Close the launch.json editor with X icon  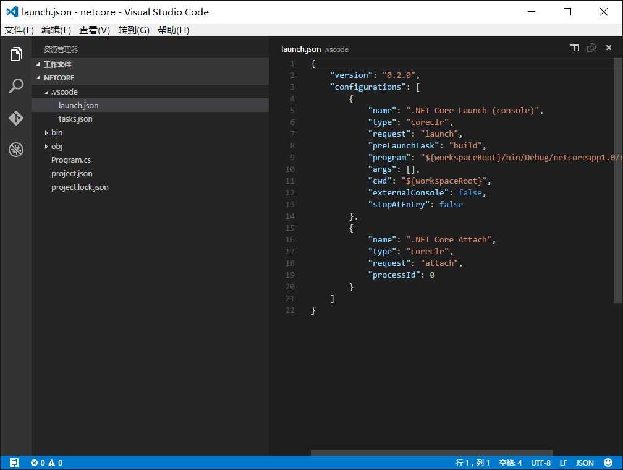(609, 48)
